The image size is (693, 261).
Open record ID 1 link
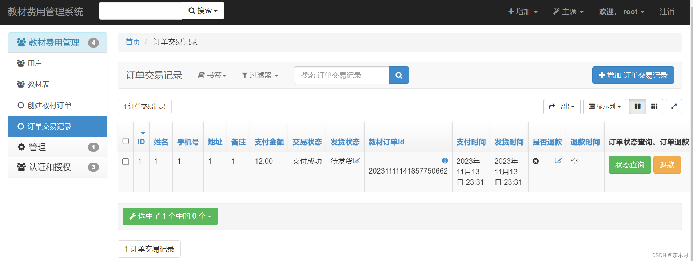140,161
